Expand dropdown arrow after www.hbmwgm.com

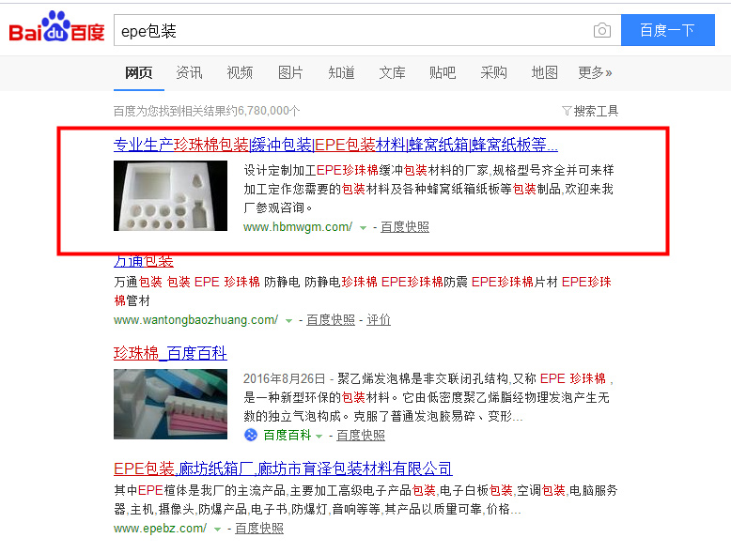(363, 228)
